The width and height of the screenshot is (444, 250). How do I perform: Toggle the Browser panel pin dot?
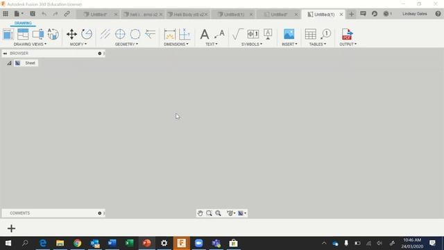click(x=100, y=53)
